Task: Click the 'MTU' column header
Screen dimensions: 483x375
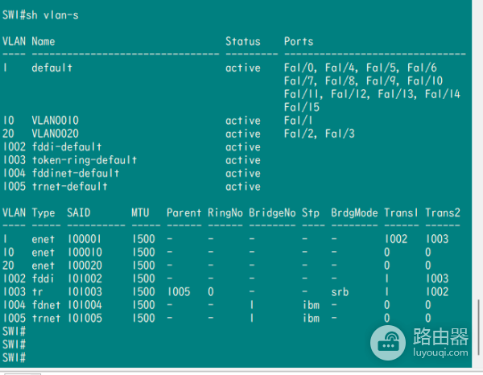Action: [x=140, y=212]
